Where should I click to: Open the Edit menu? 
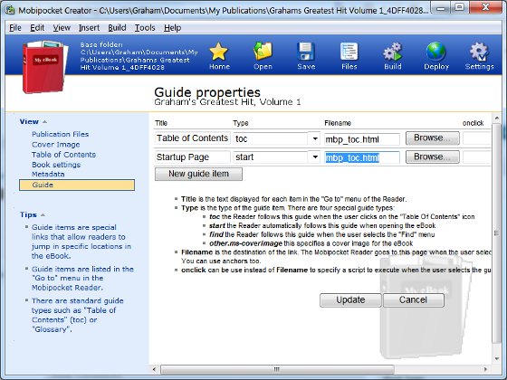point(37,28)
